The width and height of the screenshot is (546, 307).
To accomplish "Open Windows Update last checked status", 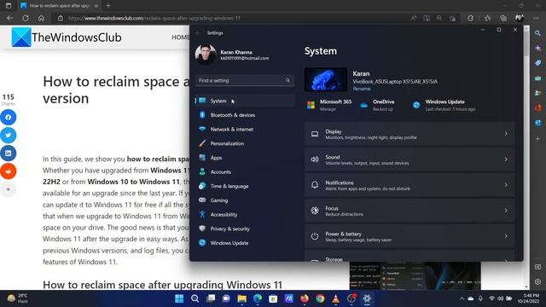I will (x=444, y=105).
